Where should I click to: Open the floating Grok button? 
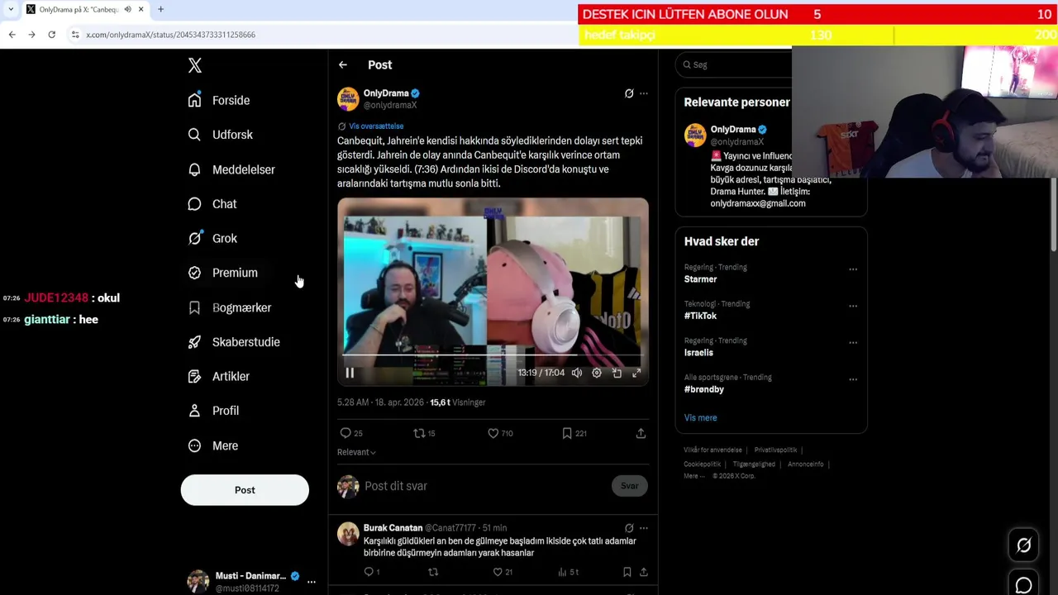coord(1024,545)
